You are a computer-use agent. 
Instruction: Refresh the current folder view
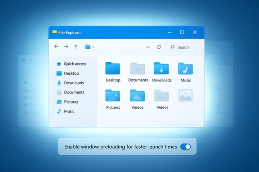pyautogui.click(x=159, y=47)
